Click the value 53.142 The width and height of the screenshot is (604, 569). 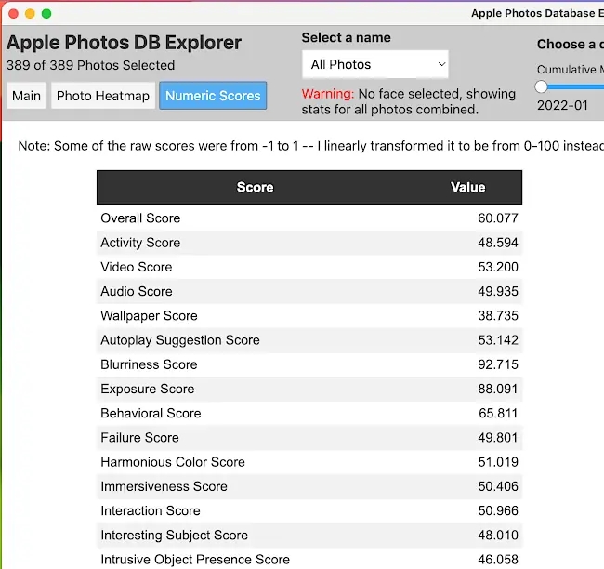point(498,340)
